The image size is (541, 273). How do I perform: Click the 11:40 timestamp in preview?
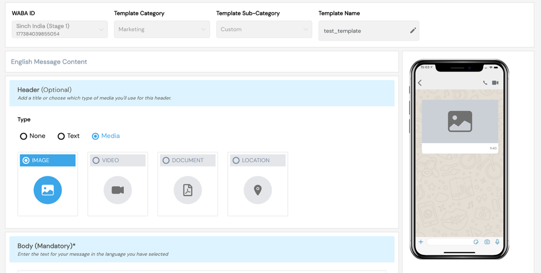pyautogui.click(x=493, y=148)
